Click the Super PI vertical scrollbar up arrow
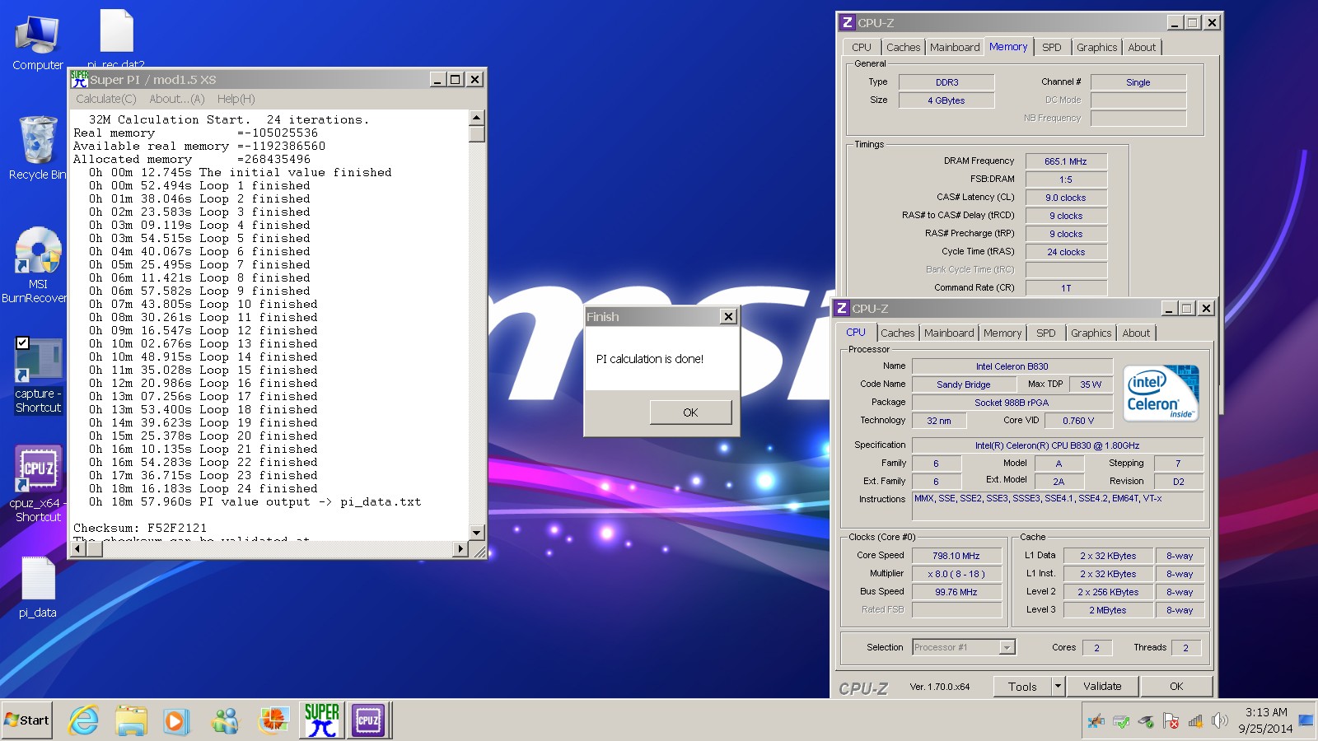 [x=477, y=117]
